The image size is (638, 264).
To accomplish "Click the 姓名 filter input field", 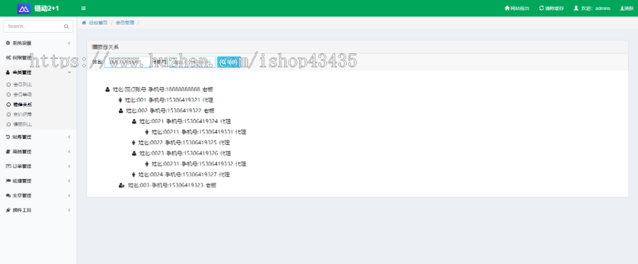I will pyautogui.click(x=127, y=62).
